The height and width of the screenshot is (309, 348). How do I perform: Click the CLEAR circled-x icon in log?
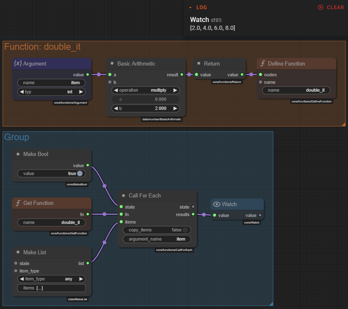pyautogui.click(x=321, y=7)
